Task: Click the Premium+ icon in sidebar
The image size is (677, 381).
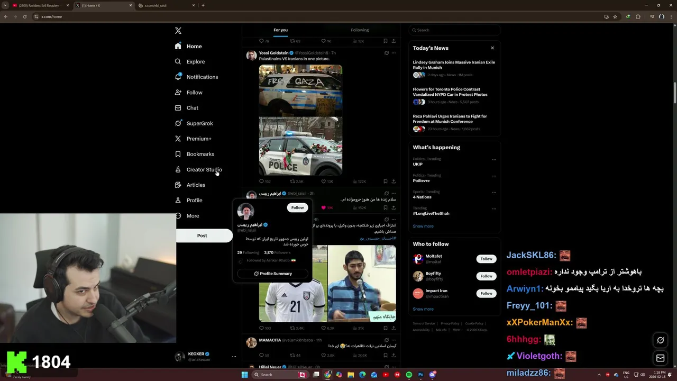Action: (178, 139)
